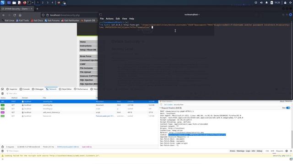Switch to workspace 3
Screen dimensions: 293x164
pyautogui.click(x=48, y=3)
